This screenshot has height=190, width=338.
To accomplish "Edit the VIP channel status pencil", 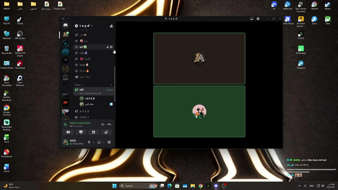I will click(100, 93).
